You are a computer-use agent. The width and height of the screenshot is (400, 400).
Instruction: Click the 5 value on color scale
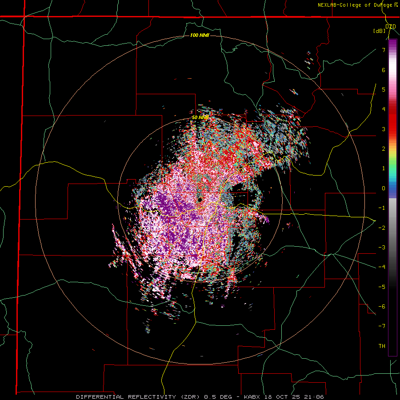coord(384,89)
